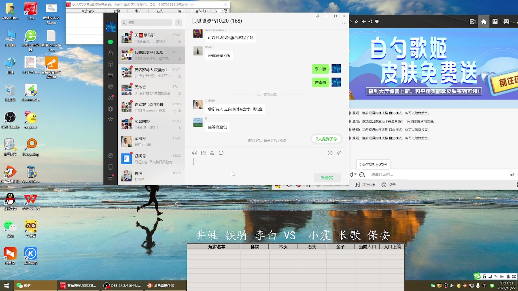
Task: Open chat history via the speech bubble icon
Action: tap(221, 153)
